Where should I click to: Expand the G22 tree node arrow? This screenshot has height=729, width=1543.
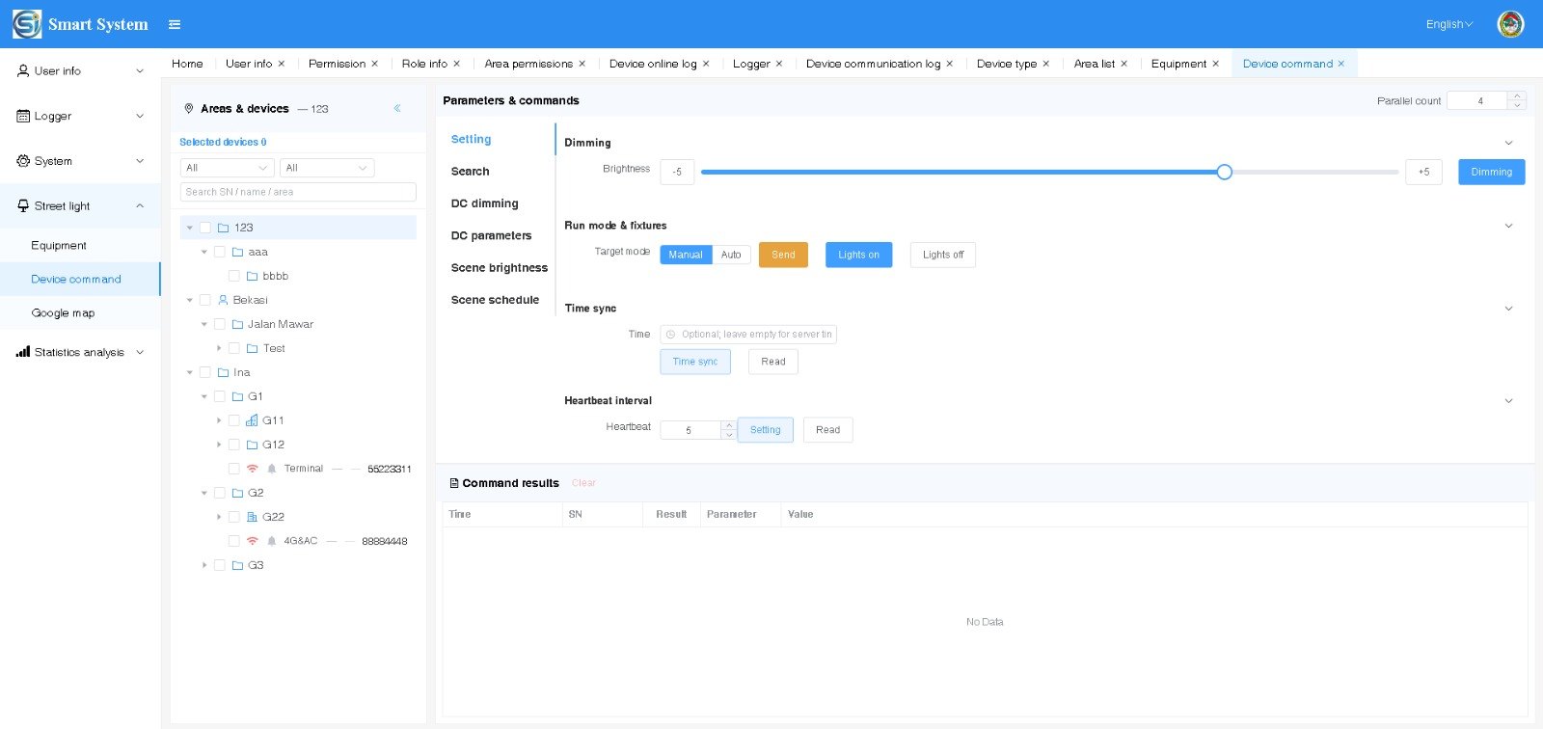(x=219, y=517)
